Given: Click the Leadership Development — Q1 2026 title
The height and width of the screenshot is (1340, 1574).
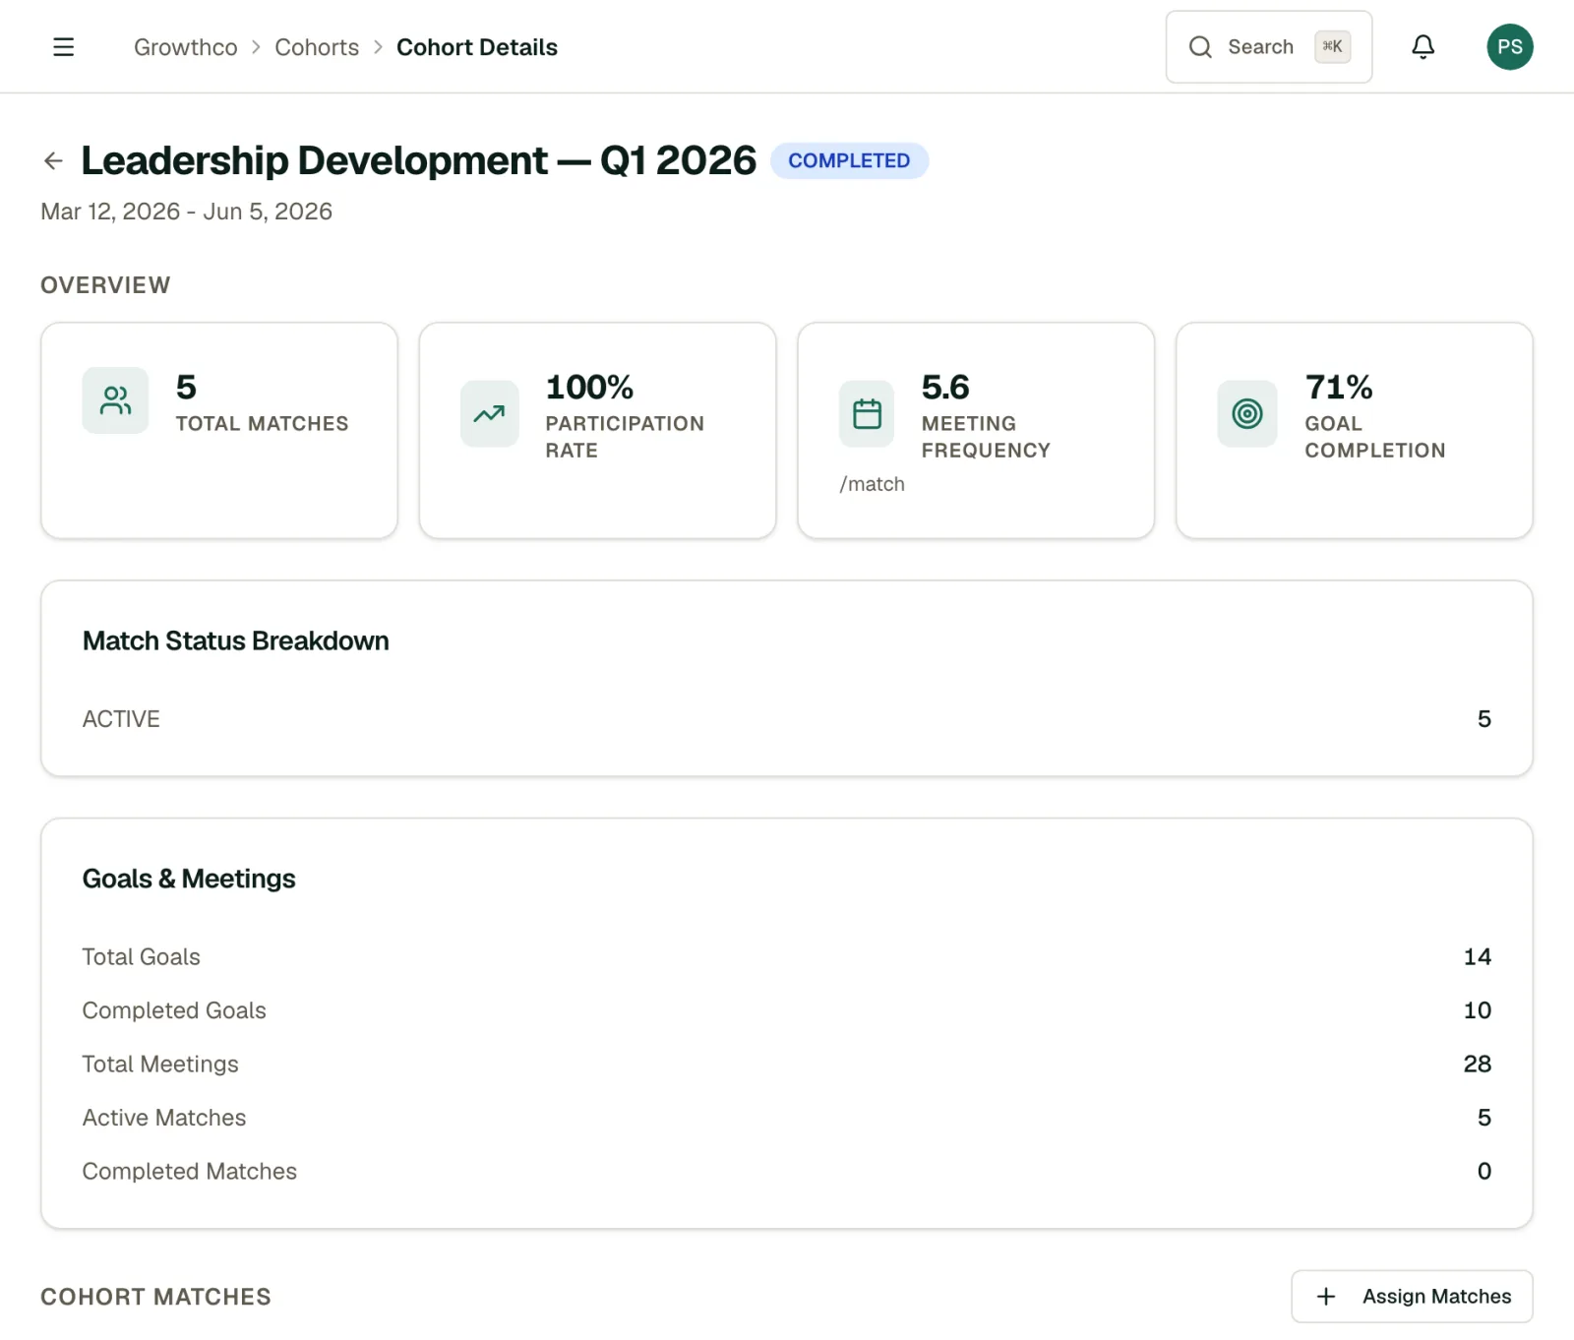Looking at the screenshot, I should [x=418, y=160].
